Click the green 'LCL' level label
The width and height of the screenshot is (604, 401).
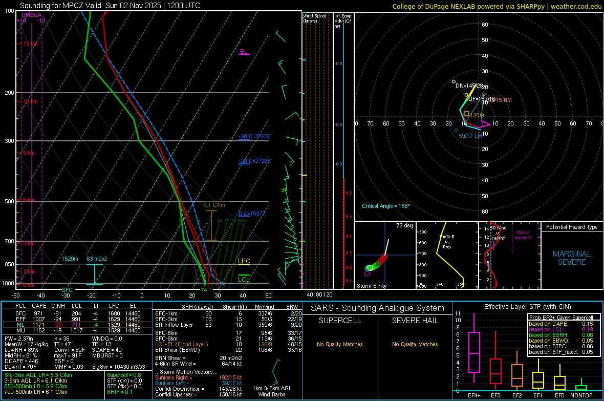click(x=244, y=280)
